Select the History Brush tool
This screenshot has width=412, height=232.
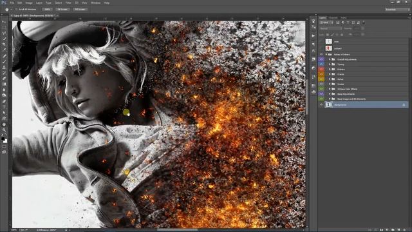coord(4,73)
